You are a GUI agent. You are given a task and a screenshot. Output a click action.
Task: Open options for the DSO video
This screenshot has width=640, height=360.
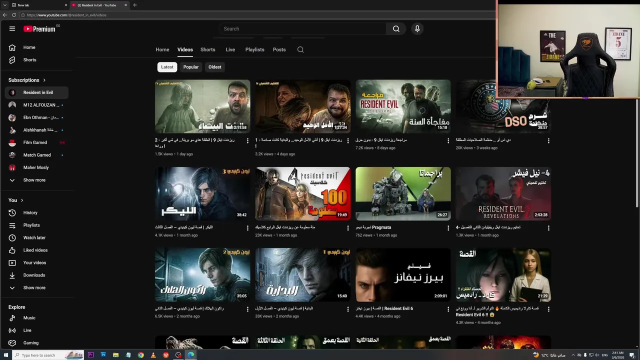[548, 141]
